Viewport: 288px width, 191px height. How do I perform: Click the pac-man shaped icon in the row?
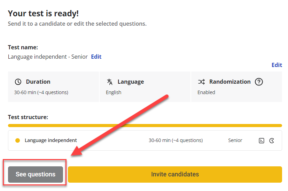click(272, 141)
